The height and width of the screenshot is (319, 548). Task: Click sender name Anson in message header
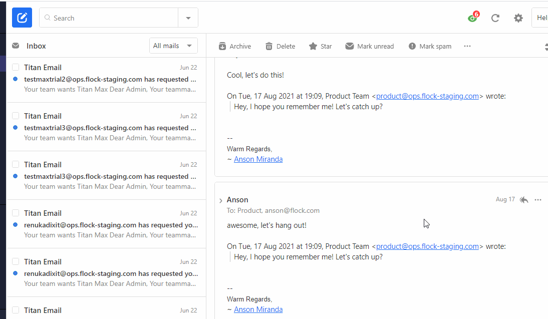point(237,200)
